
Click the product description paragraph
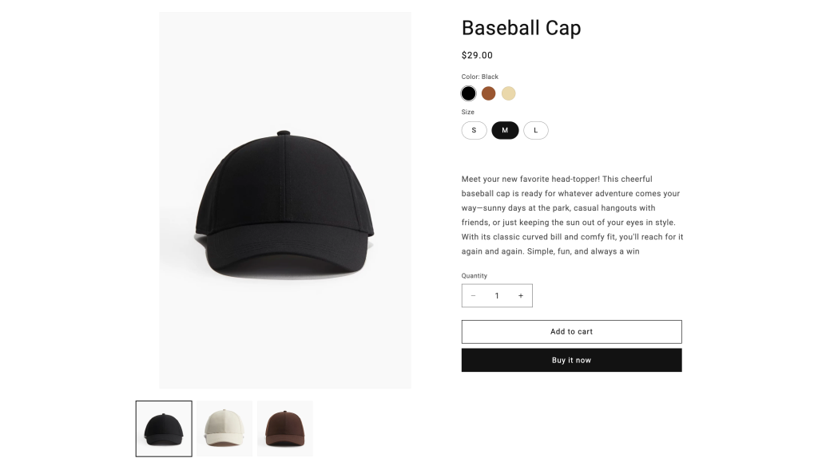tap(572, 215)
